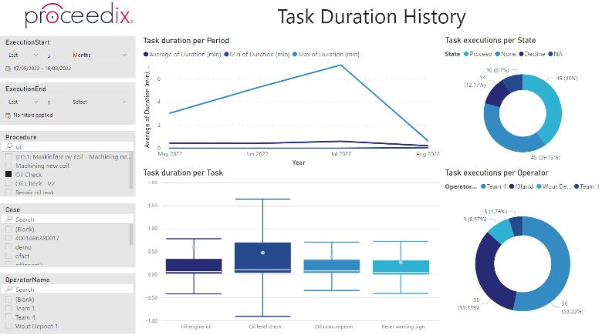Screen dimensions: 602x335
Task: Click the Proceed state legend marker
Action: tap(466, 54)
